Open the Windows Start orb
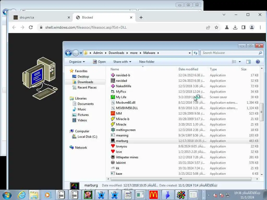The image size is (267, 200). 7,195
